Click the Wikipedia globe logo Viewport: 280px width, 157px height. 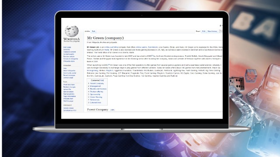pyautogui.click(x=72, y=31)
